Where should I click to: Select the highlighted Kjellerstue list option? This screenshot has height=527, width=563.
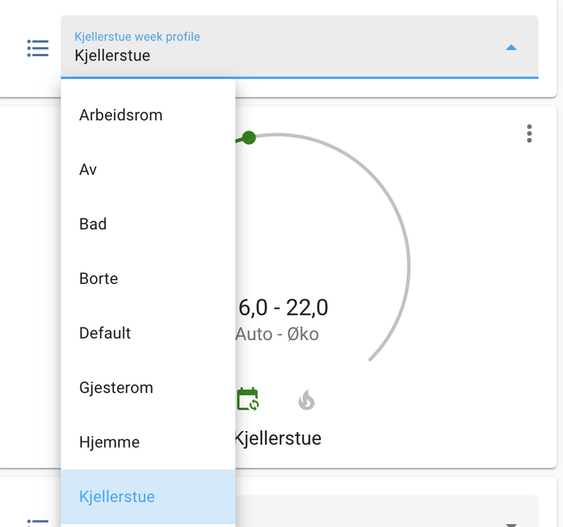click(118, 497)
